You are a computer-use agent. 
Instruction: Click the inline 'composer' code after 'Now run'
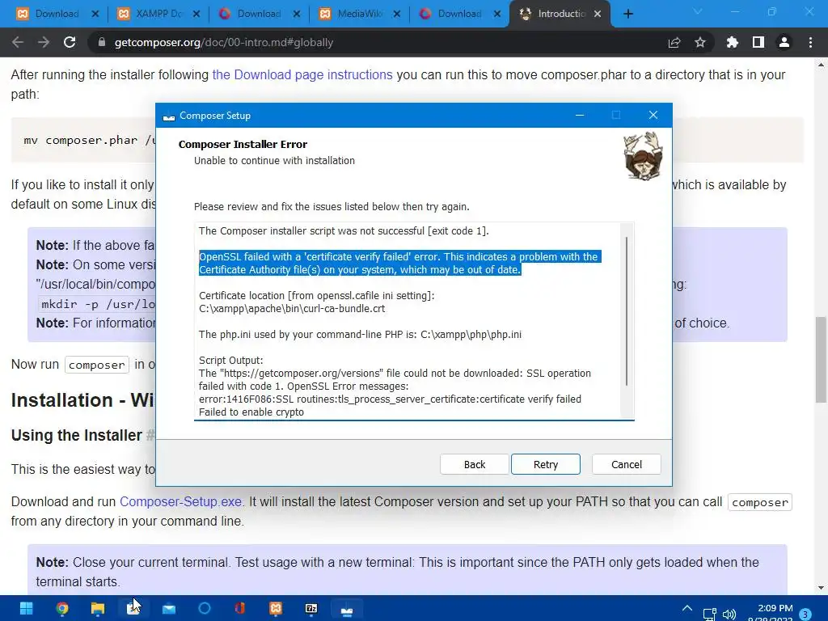(x=97, y=365)
